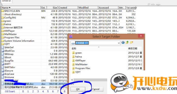Select the 现代远程教育教学方法的研究.doc file

(21, 87)
